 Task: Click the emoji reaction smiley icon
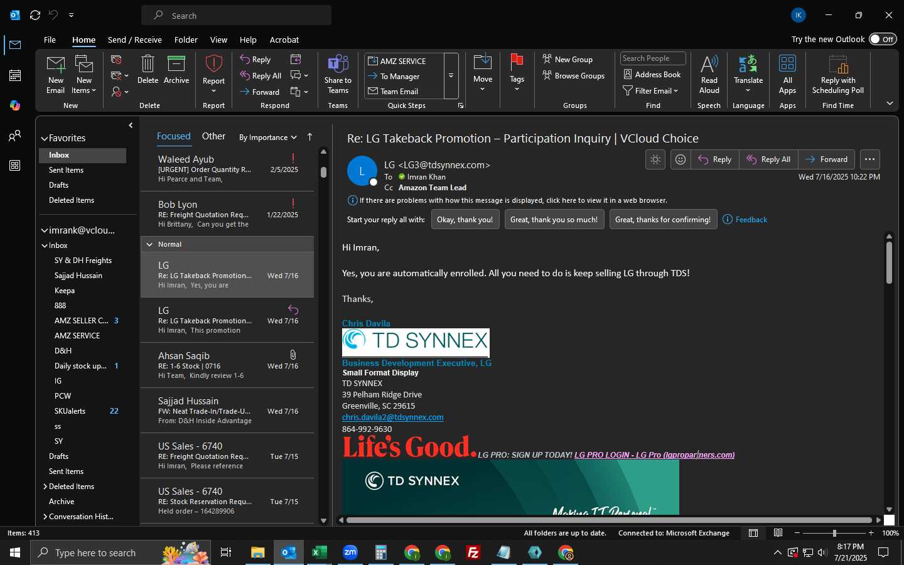point(681,159)
